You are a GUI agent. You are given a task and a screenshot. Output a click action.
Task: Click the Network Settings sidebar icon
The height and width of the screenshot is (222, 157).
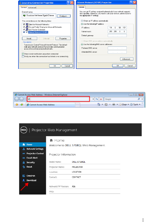point(24,149)
